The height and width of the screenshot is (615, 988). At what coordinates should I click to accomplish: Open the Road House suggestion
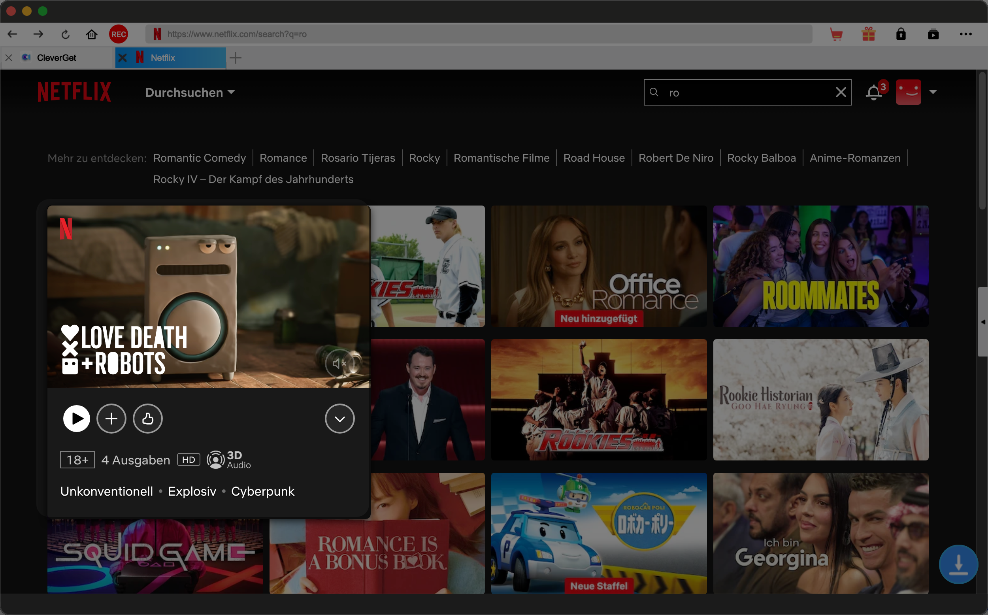[x=594, y=158]
